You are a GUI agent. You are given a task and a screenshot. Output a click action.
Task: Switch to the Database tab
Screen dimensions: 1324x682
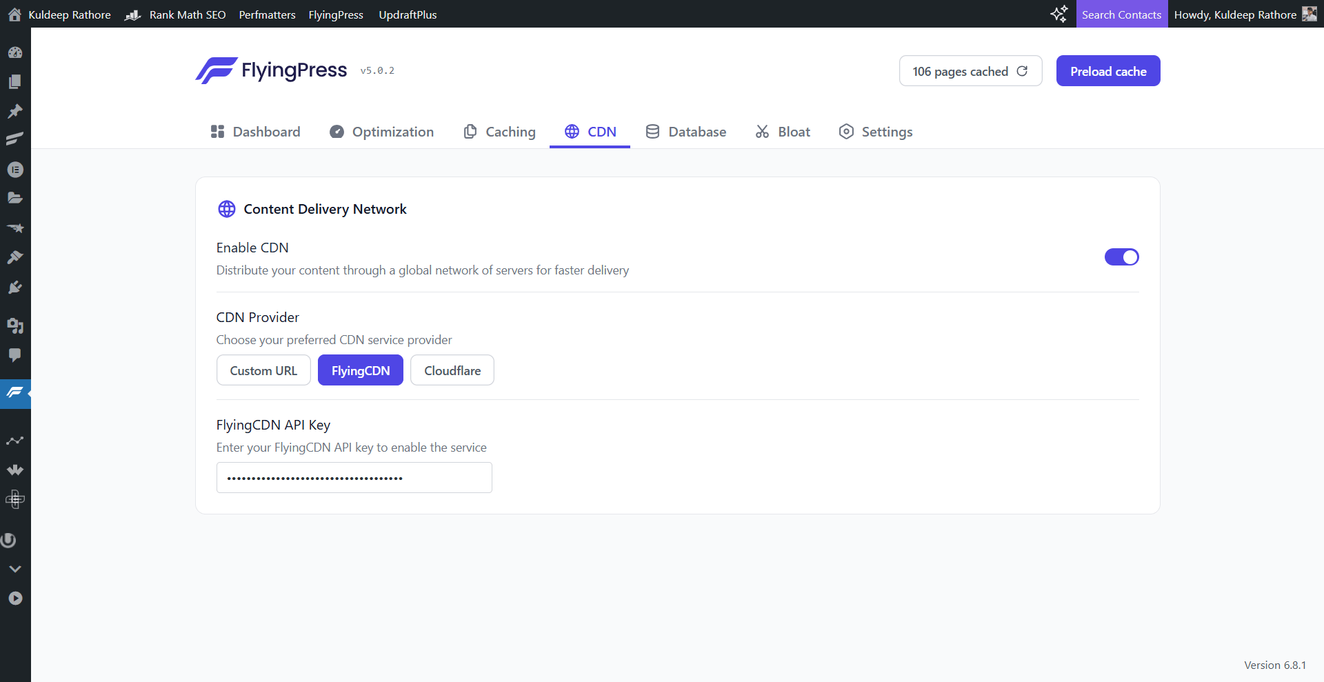[x=685, y=131]
